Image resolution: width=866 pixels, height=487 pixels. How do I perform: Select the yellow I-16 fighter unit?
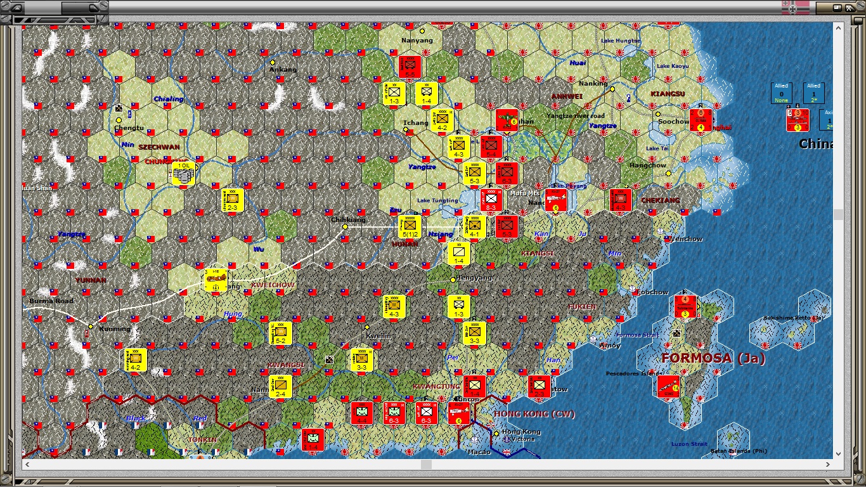tap(216, 280)
